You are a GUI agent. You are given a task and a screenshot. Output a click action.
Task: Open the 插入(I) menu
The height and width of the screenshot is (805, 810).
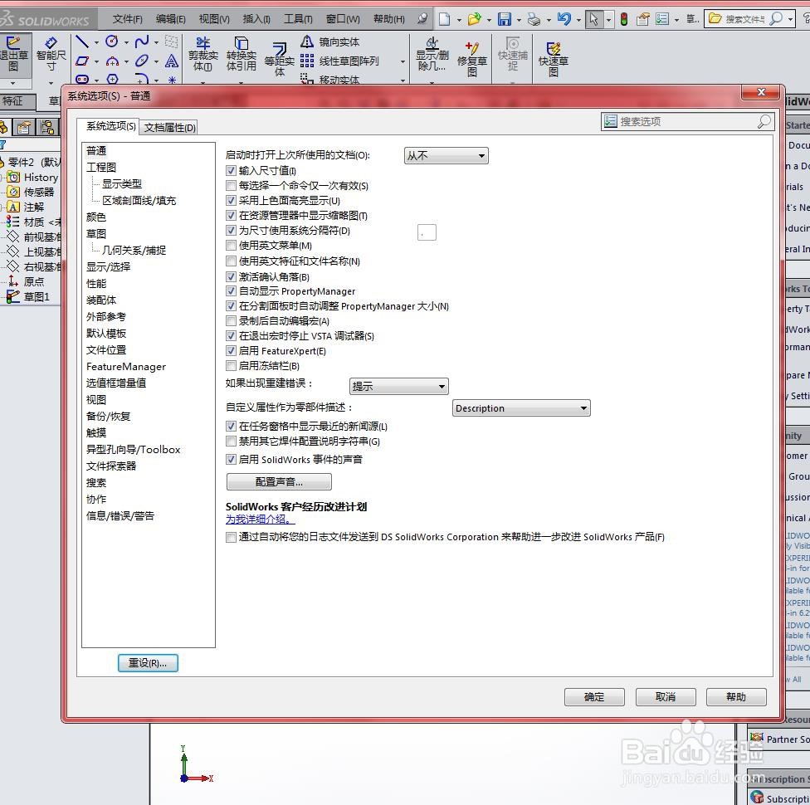[256, 19]
